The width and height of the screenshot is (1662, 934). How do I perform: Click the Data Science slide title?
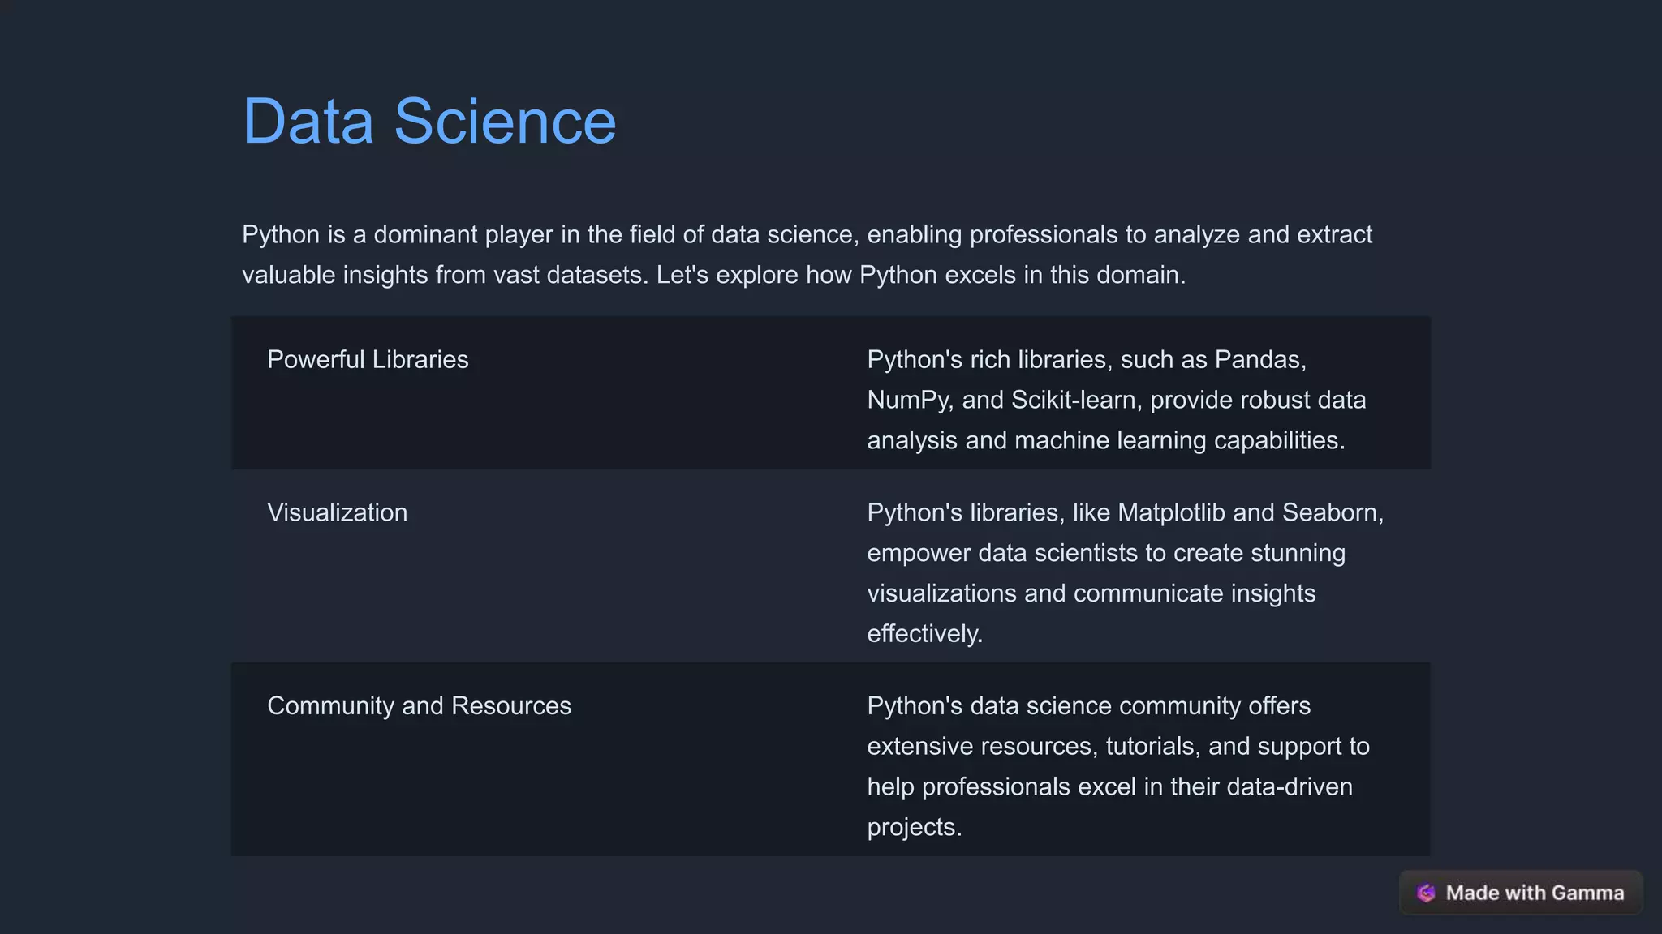pyautogui.click(x=429, y=121)
